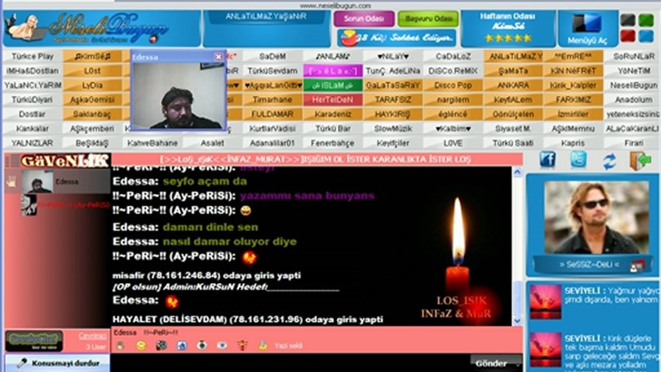The image size is (661, 372).
Task: Open the Facebook share icon
Action: [x=547, y=160]
